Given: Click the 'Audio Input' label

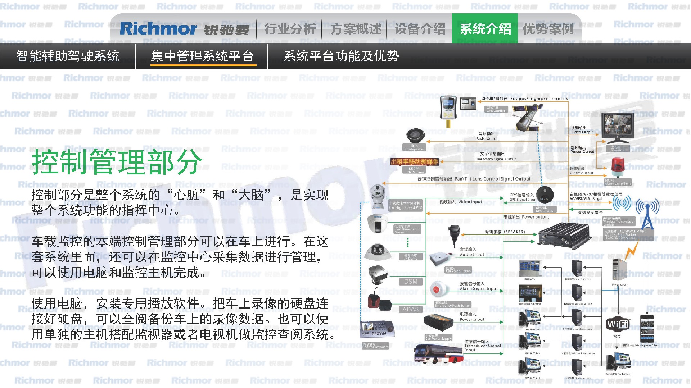Looking at the screenshot, I should (472, 254).
